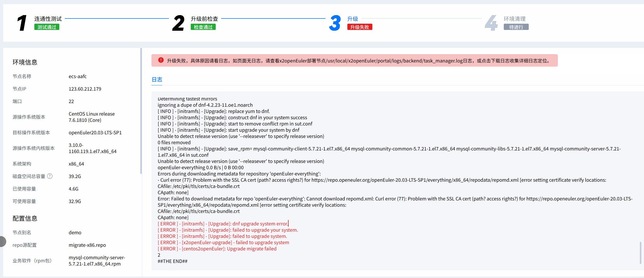Click the step 1 number icon

(x=22, y=23)
